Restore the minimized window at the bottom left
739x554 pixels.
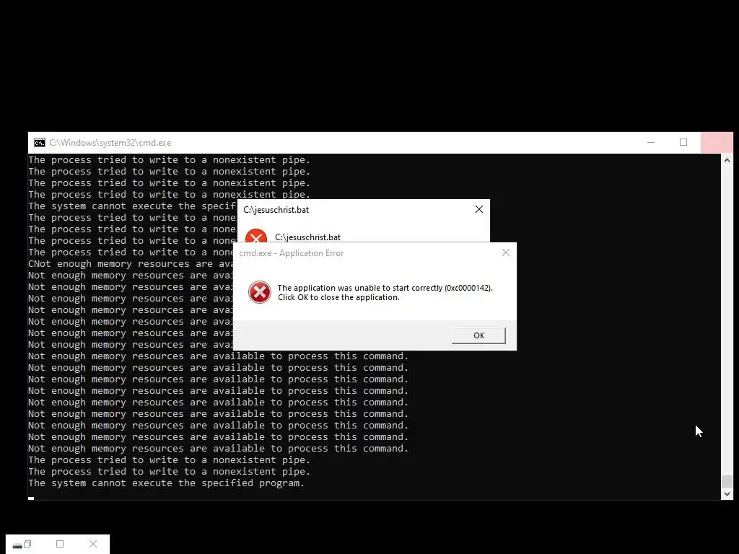(x=27, y=544)
